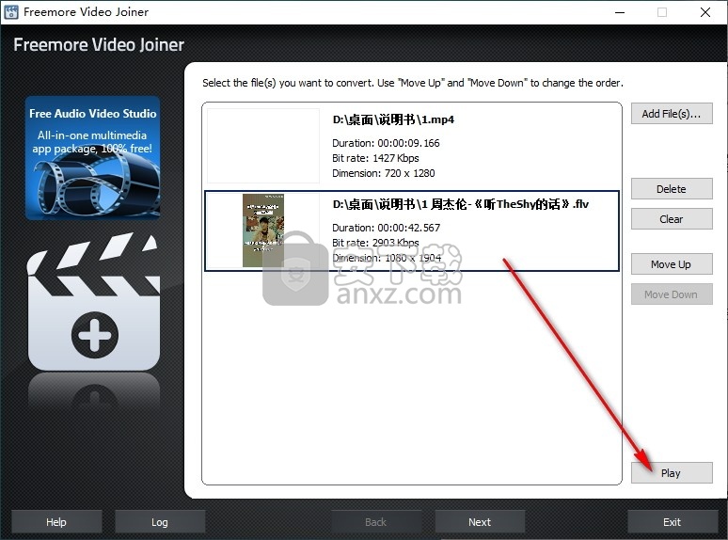Open the Help page
The image size is (728, 540).
[56, 522]
